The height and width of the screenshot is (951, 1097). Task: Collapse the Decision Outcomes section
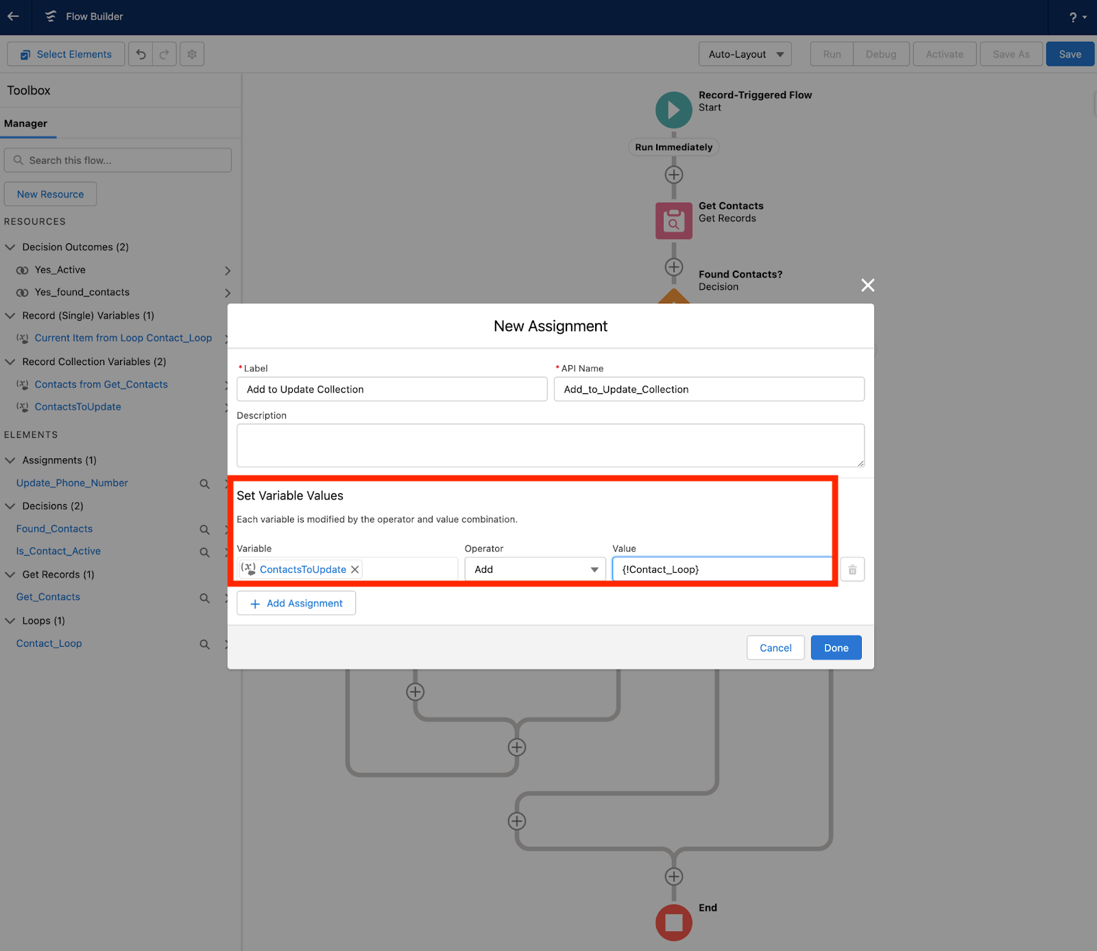point(10,247)
